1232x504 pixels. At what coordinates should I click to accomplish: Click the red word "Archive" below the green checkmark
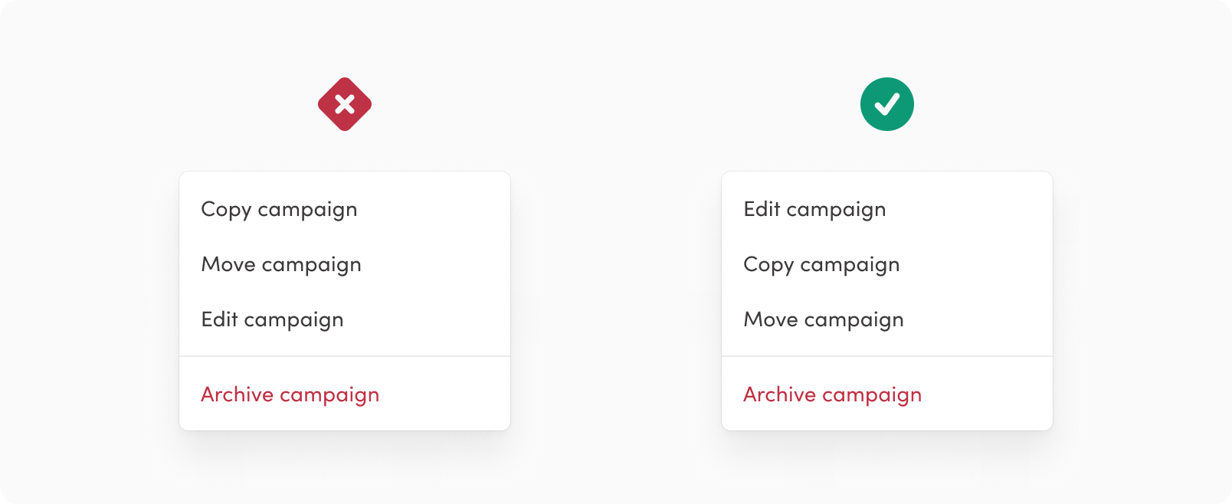[779, 394]
